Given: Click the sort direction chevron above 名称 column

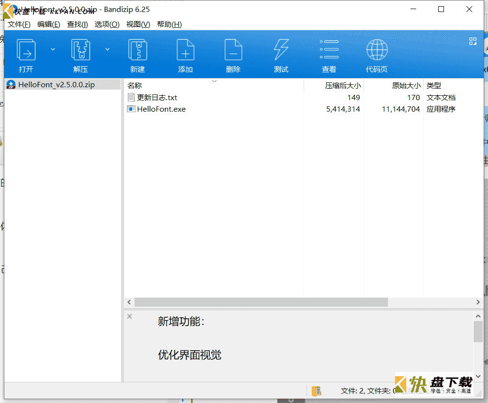Looking at the screenshot, I should tap(214, 81).
